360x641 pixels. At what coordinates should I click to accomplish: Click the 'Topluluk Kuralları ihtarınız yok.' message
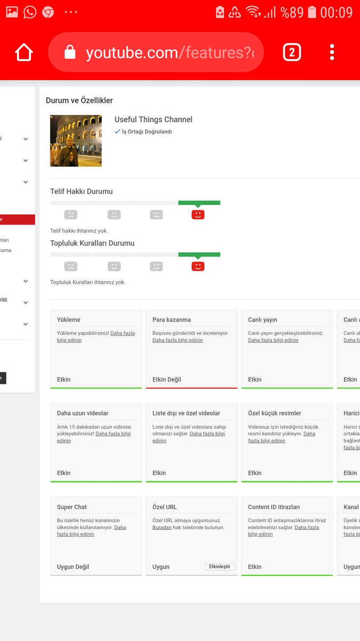(88, 282)
